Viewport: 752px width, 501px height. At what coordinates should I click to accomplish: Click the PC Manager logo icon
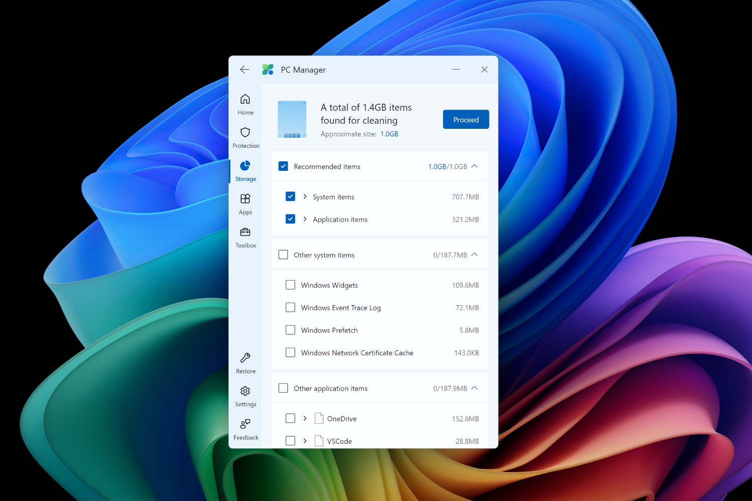click(268, 70)
